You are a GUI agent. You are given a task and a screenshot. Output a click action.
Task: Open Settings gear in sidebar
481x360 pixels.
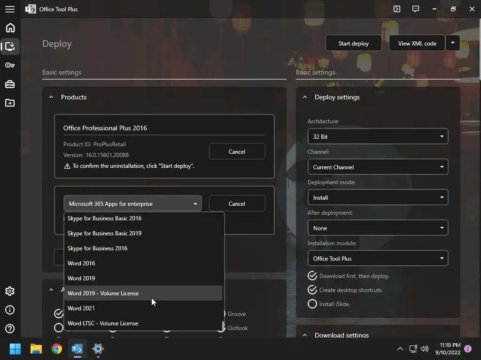click(10, 291)
